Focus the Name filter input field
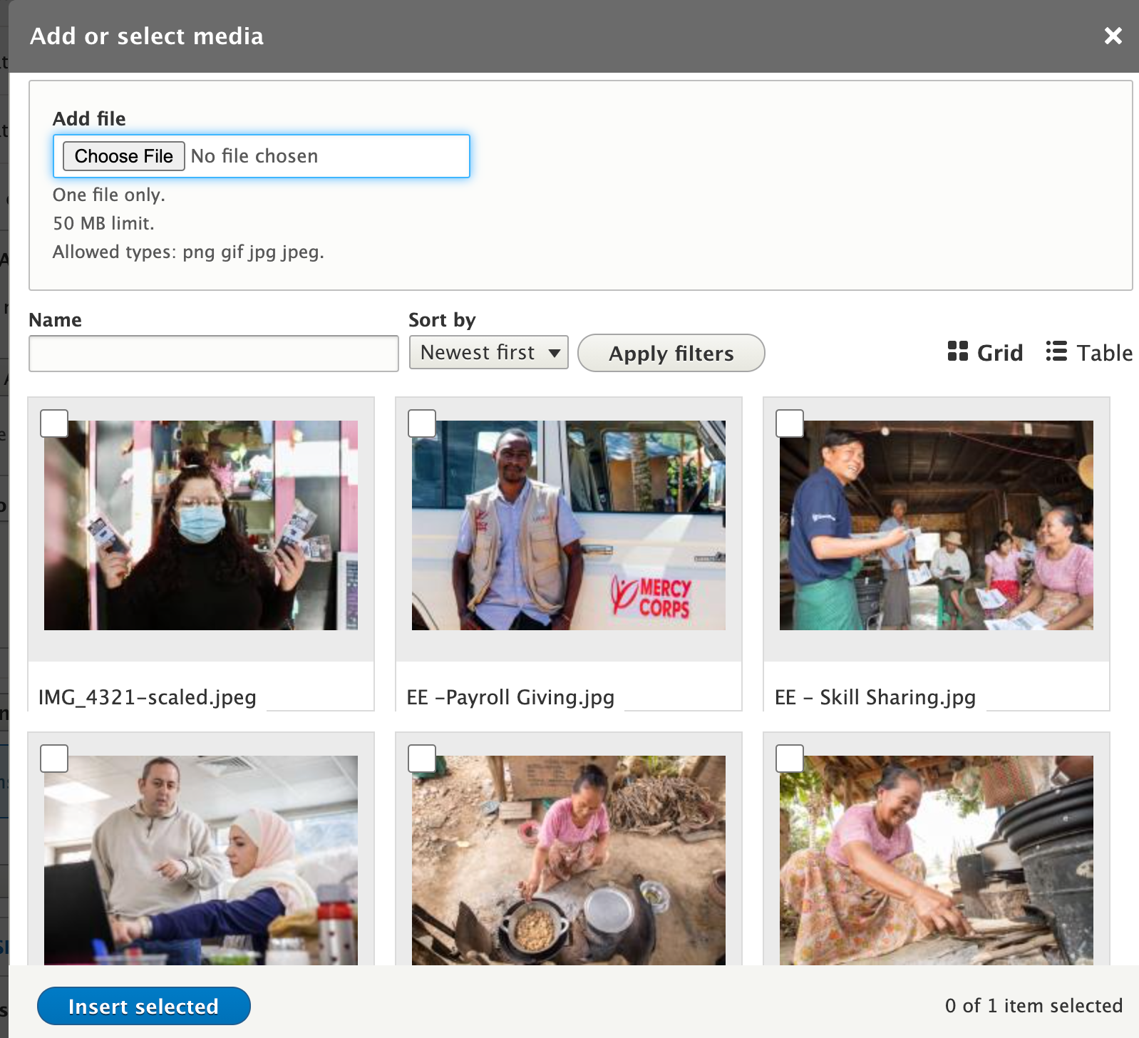This screenshot has height=1038, width=1139. [213, 354]
